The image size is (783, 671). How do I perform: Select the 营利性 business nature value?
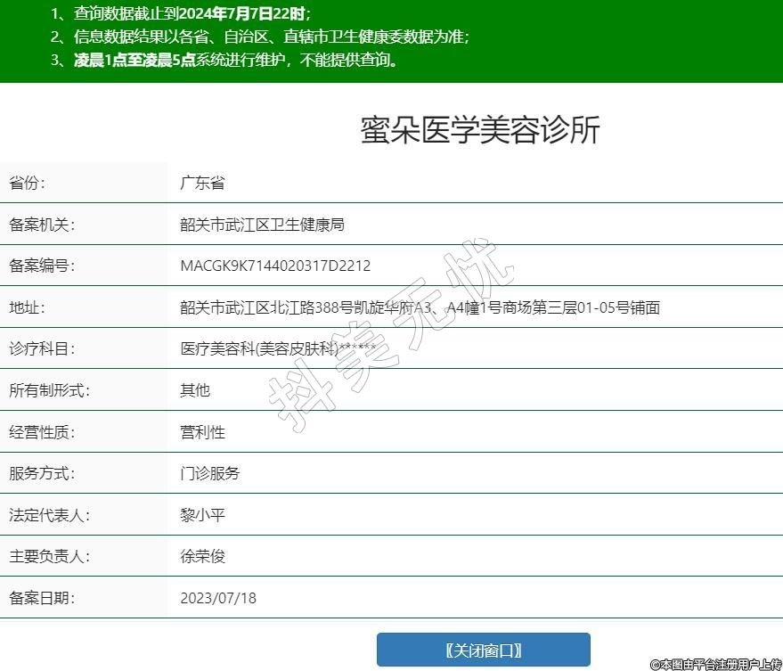pos(202,432)
